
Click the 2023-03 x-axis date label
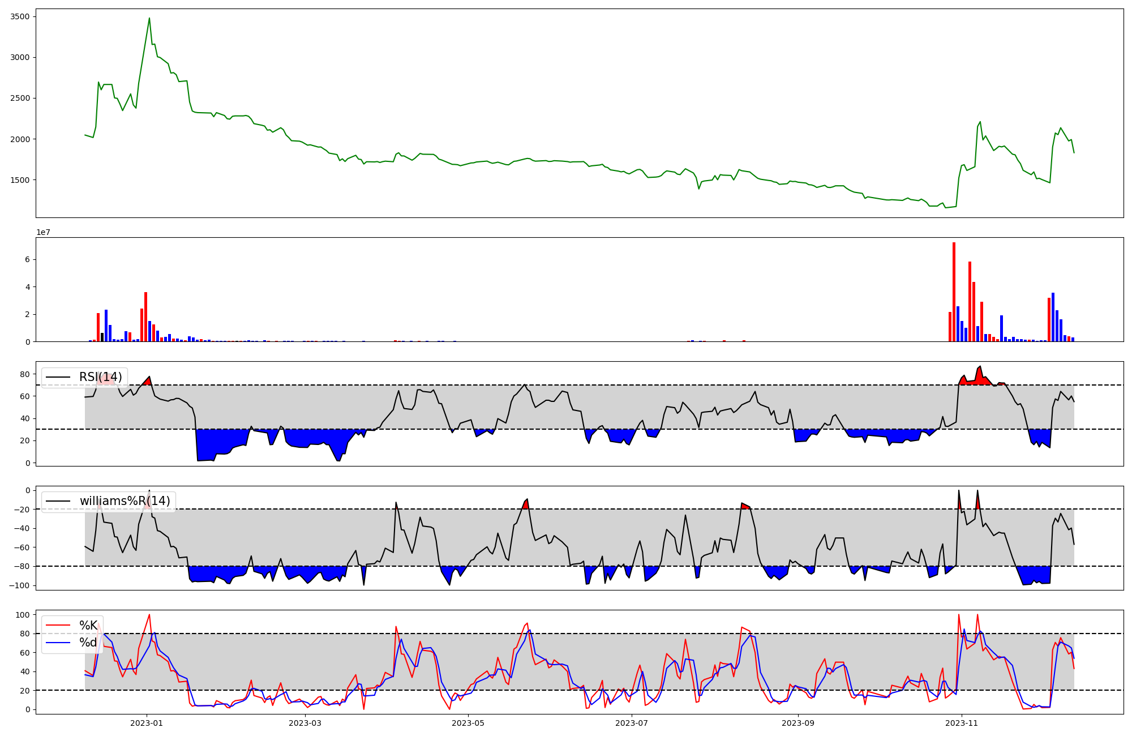(305, 723)
